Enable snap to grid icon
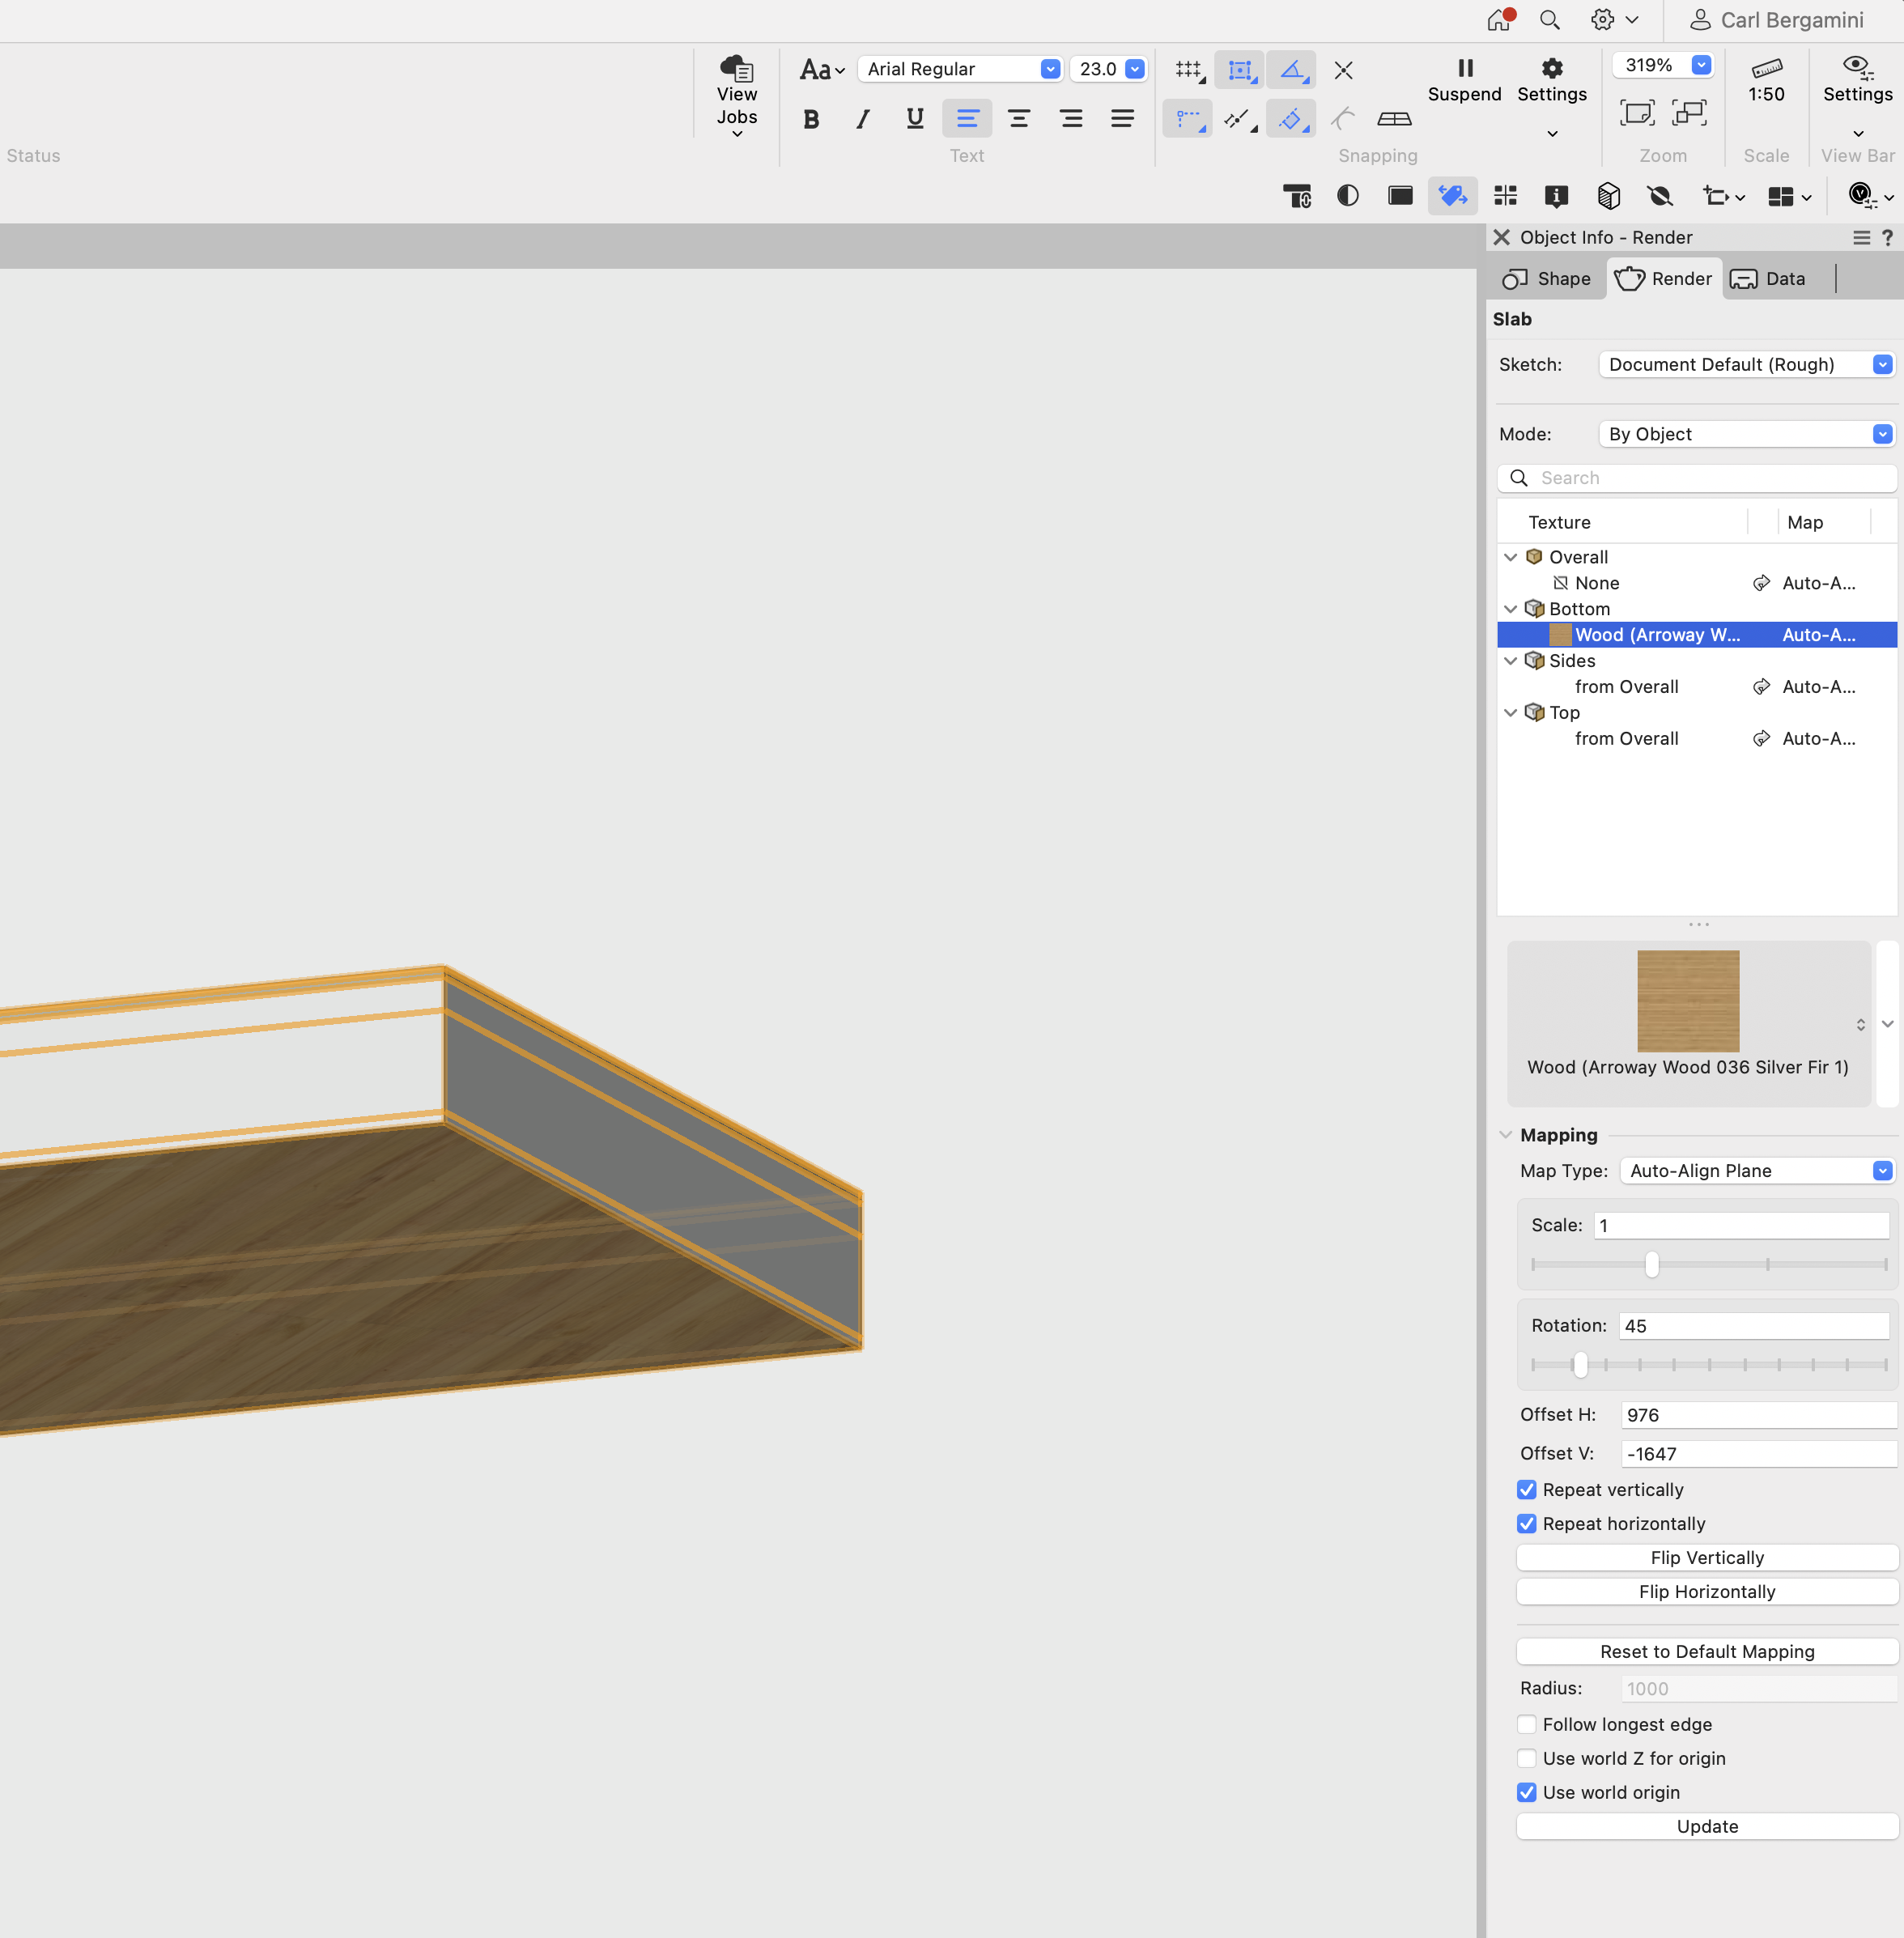This screenshot has height=1938, width=1904. tap(1188, 70)
